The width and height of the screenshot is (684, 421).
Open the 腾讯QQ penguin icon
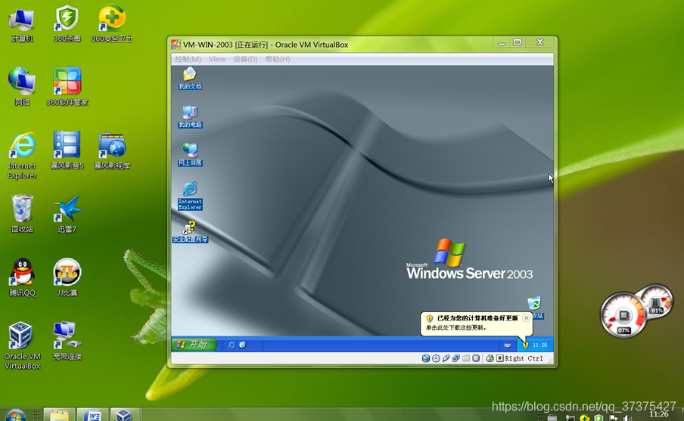coord(22,277)
